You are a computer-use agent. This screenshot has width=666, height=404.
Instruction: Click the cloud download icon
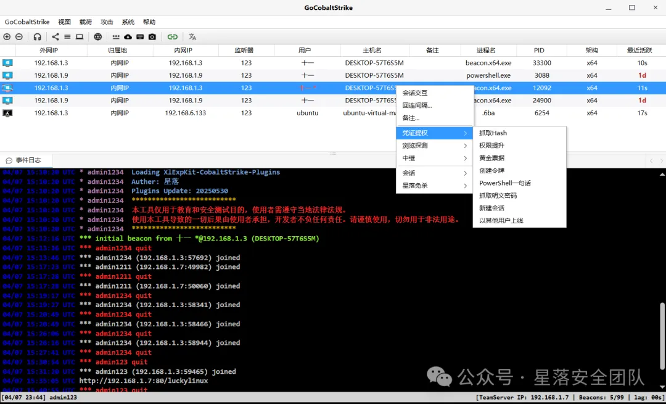[128, 37]
